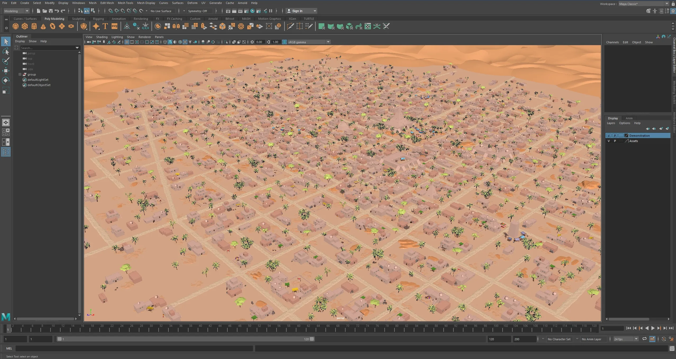Click the Sign In button

(297, 11)
